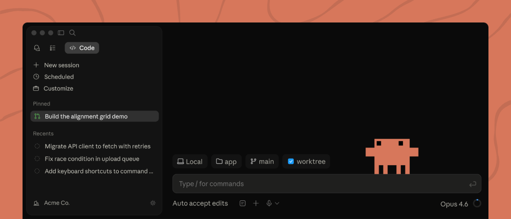
Task: Click the Recents section heading
Action: (43, 134)
